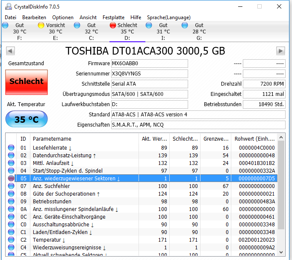This screenshot has width=292, height=260.
Task: Click status orb of Temperatur row
Action: [x=11, y=240]
